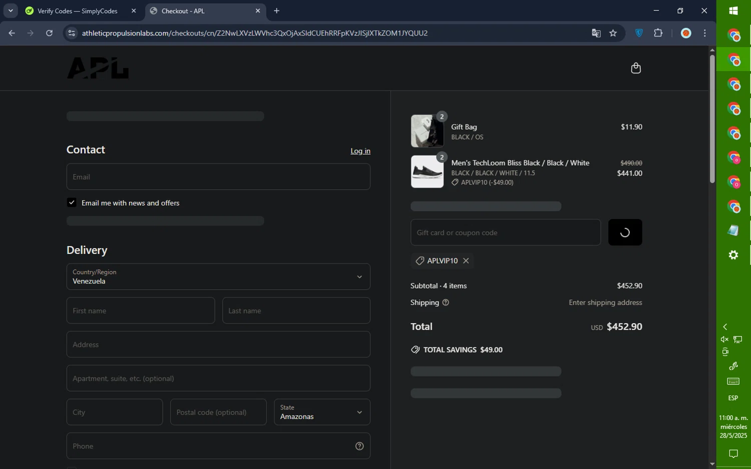Close the Checkout - APL tab
This screenshot has width=751, height=469.
pyautogui.click(x=258, y=11)
